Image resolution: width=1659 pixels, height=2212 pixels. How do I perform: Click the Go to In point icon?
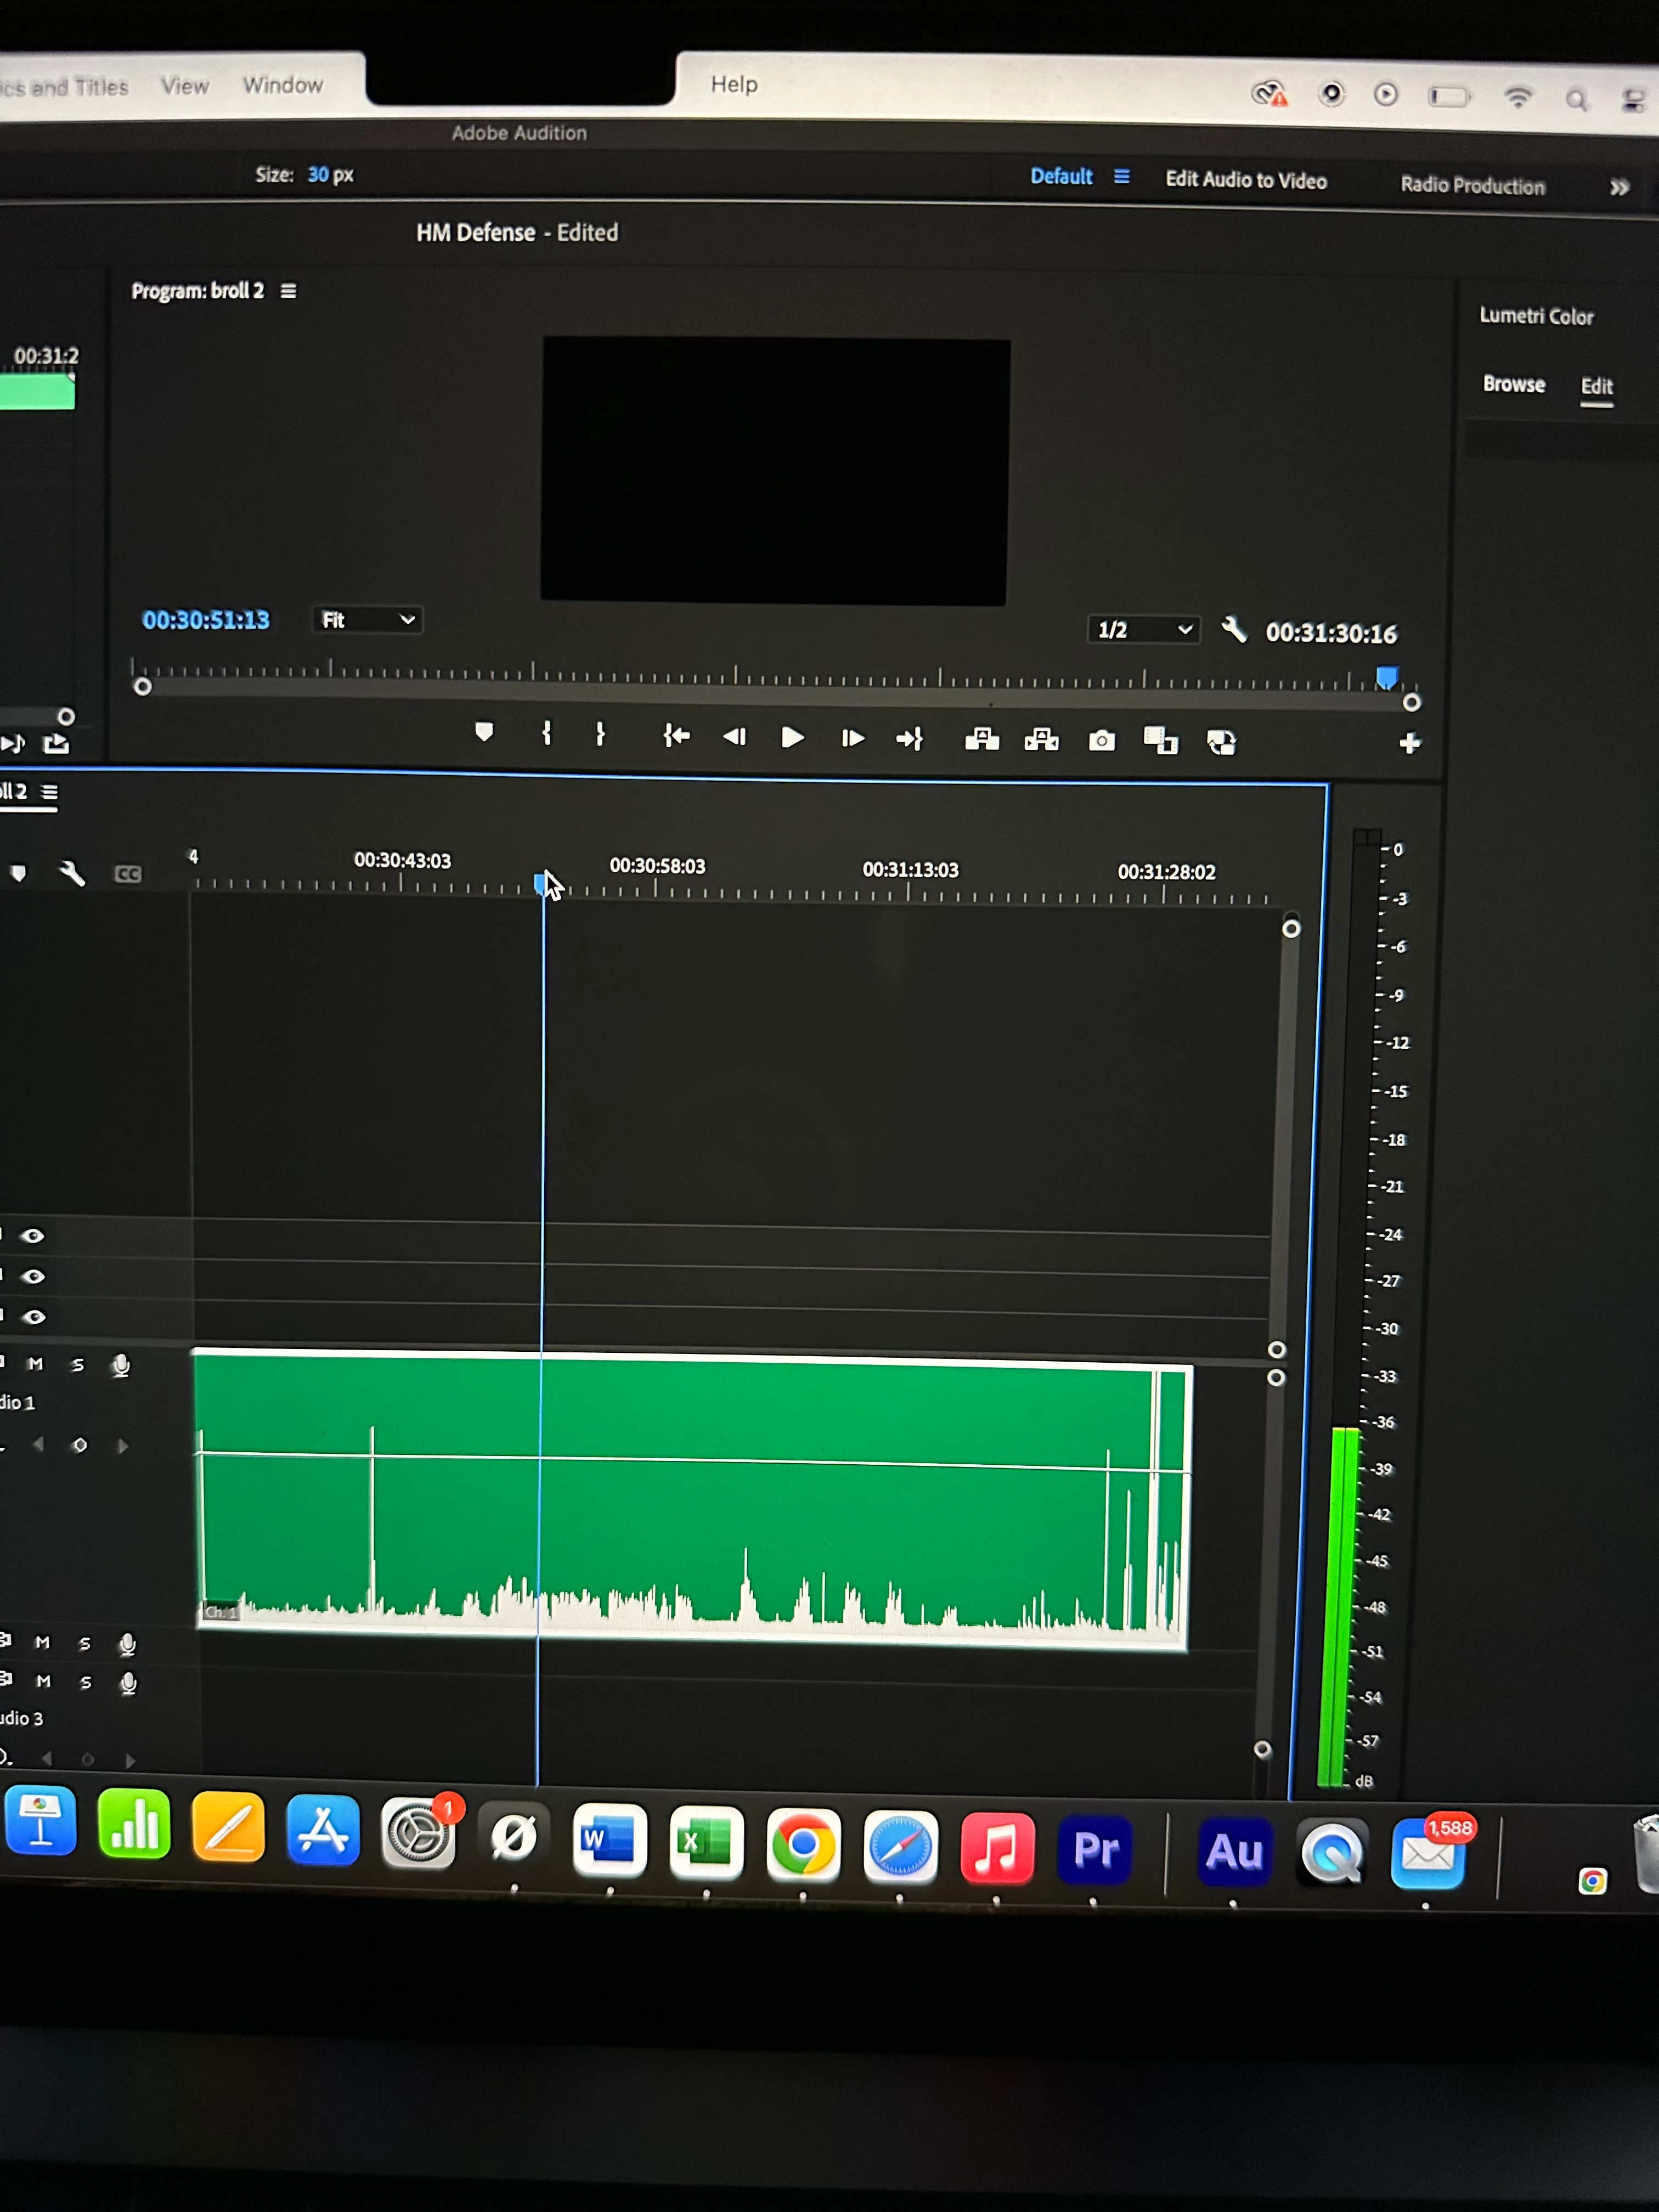677,737
